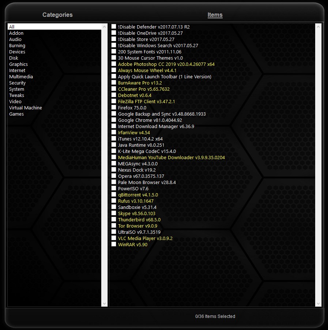Check the 30 Mouse Cursor Themes box
This screenshot has width=328, height=330.
click(x=114, y=58)
